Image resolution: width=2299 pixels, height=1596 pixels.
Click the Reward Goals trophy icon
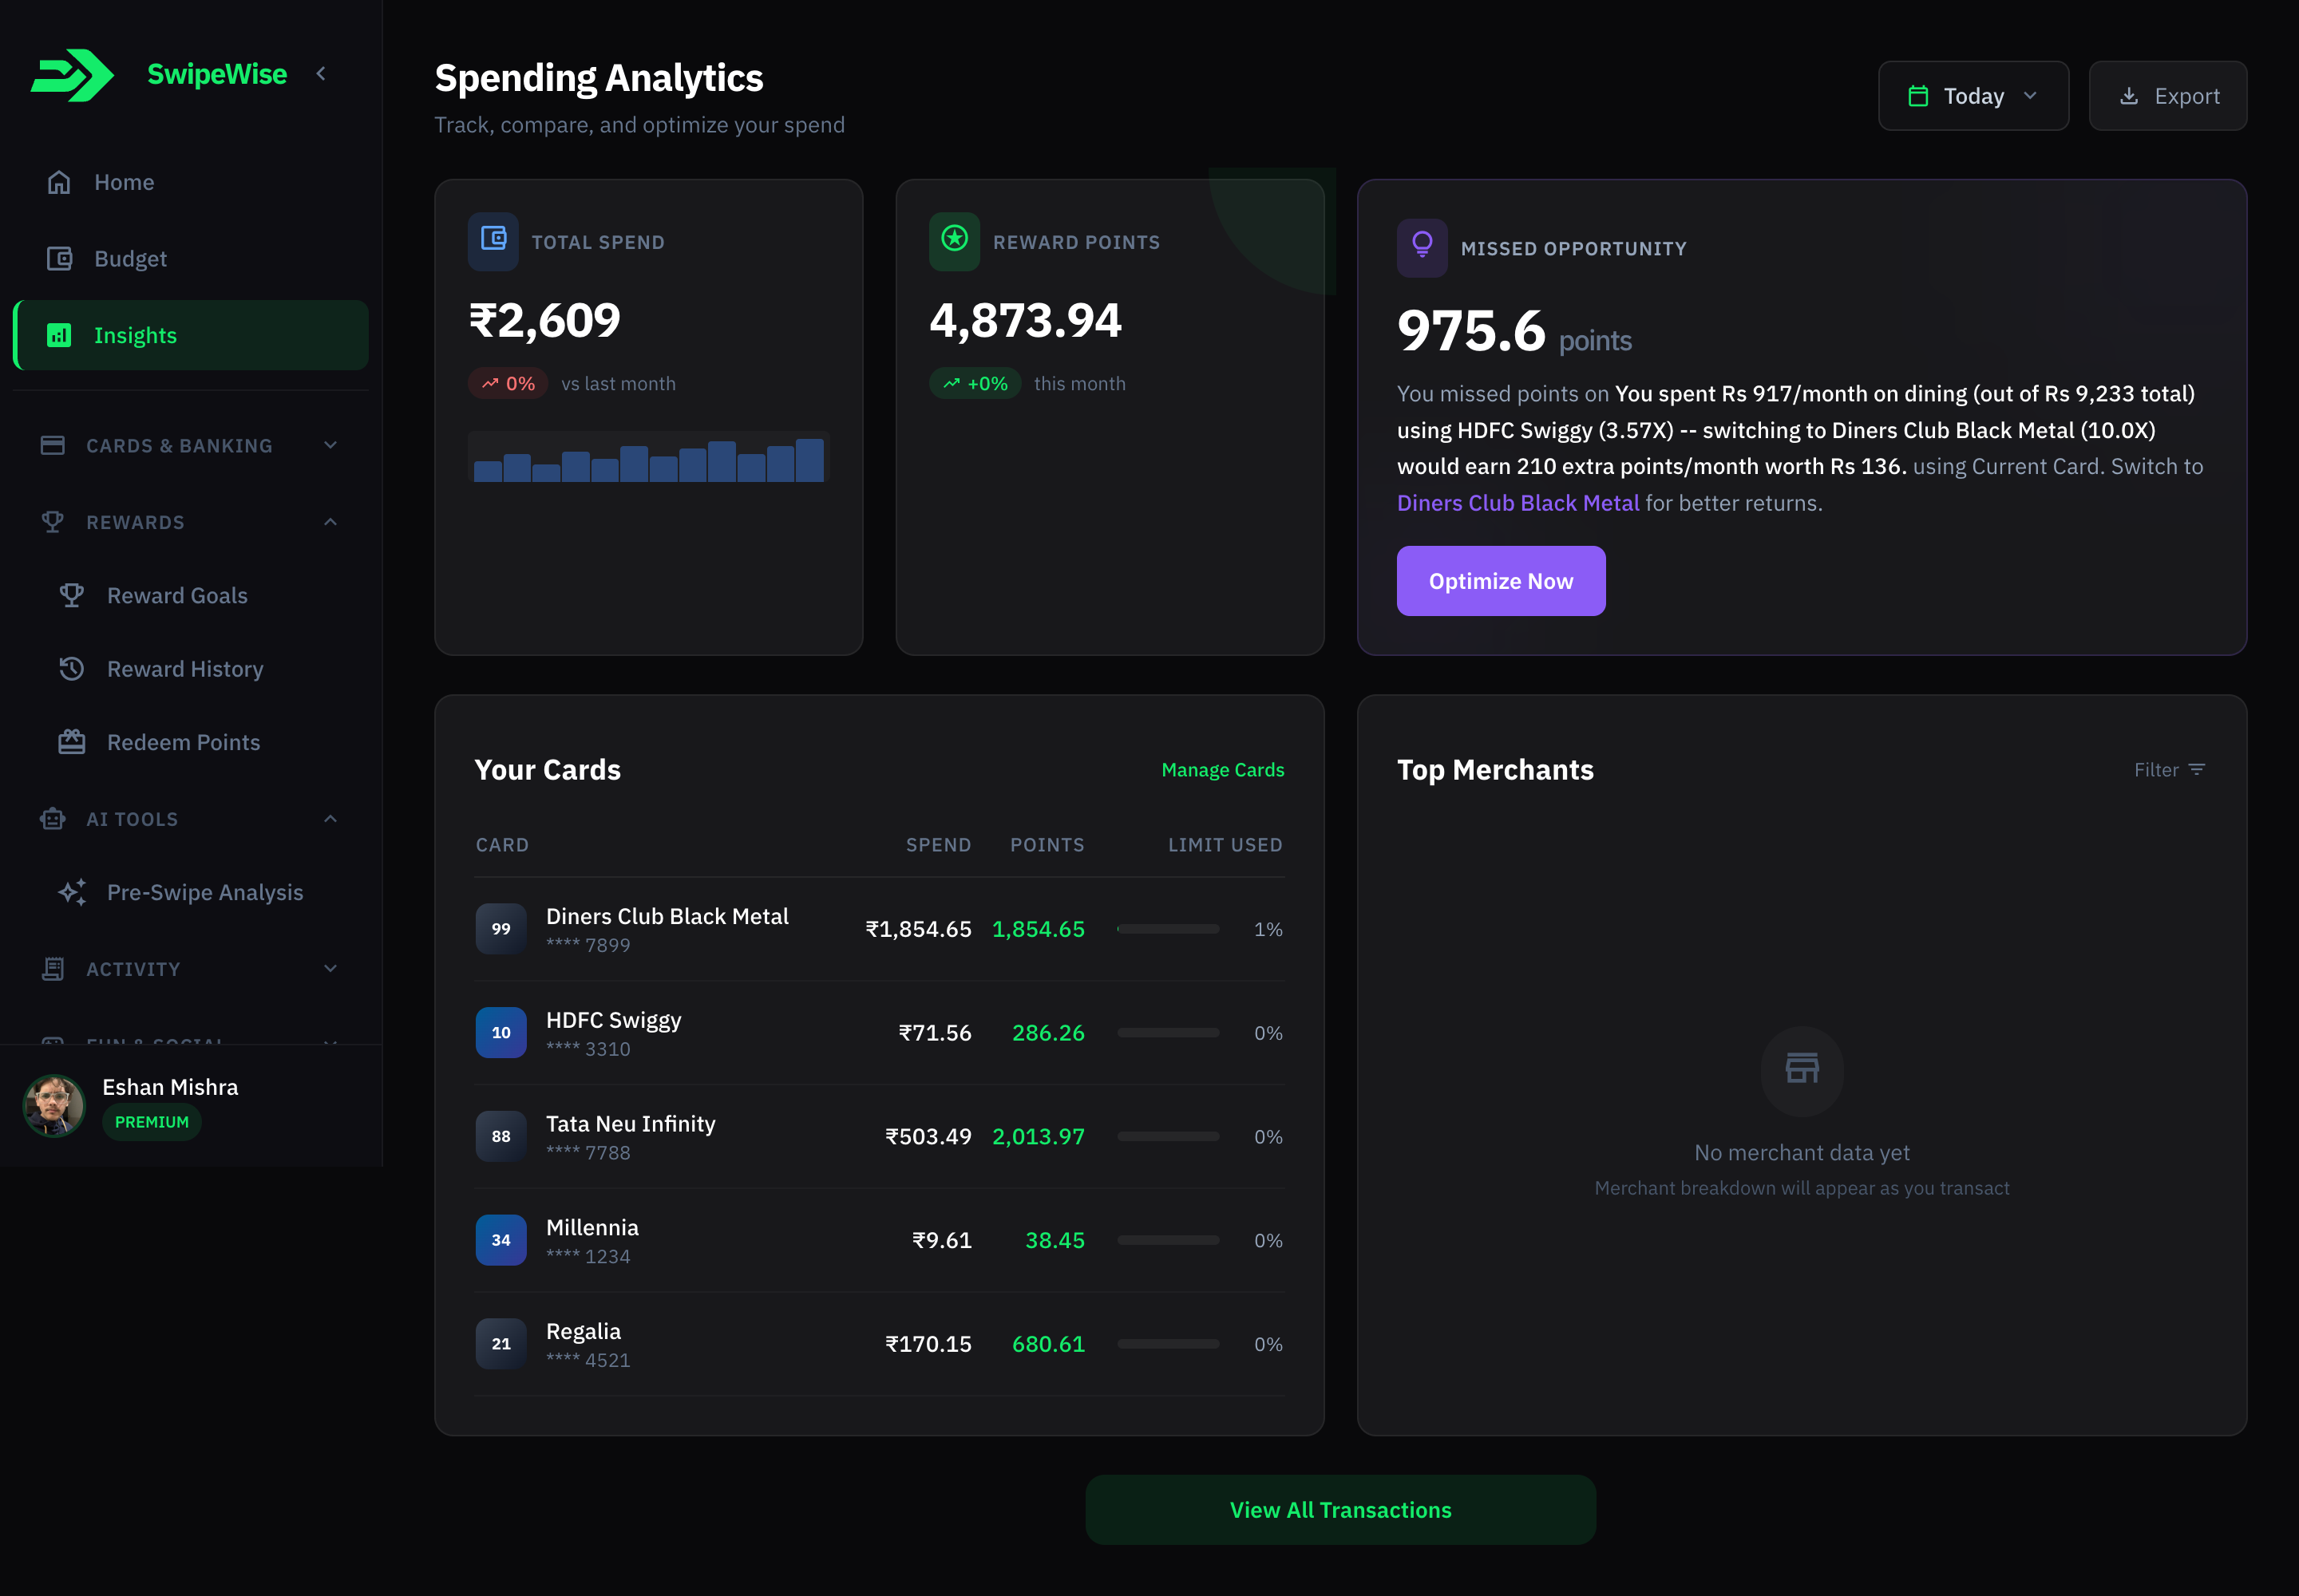pyautogui.click(x=72, y=595)
